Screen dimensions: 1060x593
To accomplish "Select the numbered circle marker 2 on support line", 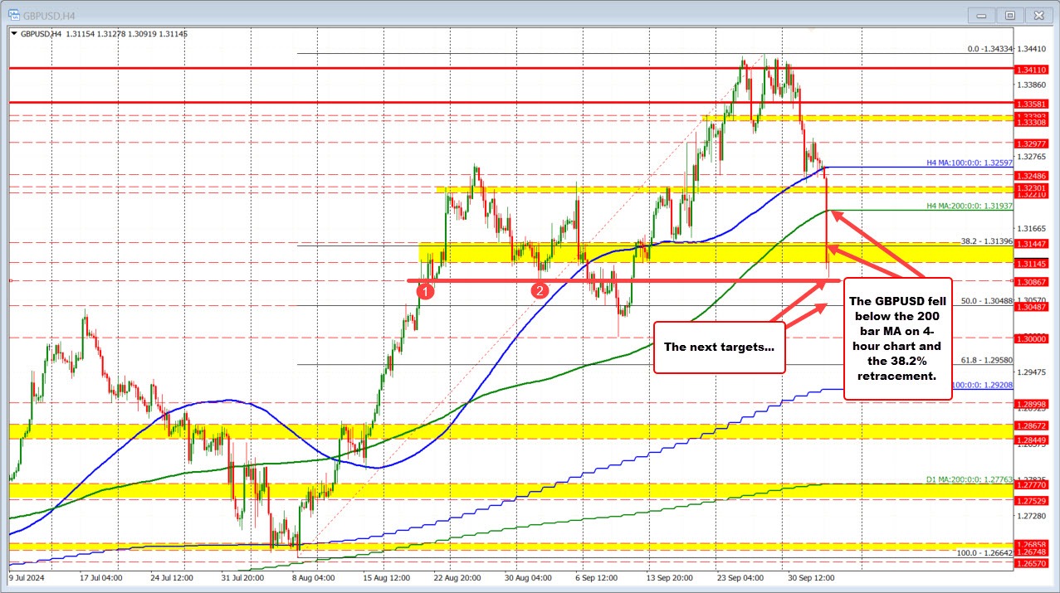I will pos(541,291).
